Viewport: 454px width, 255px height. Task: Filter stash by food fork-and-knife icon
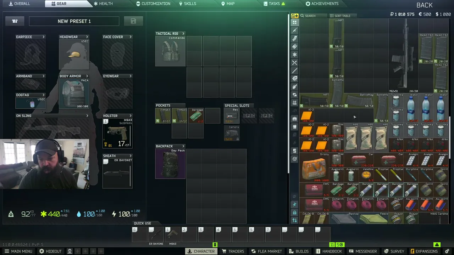pyautogui.click(x=294, y=63)
